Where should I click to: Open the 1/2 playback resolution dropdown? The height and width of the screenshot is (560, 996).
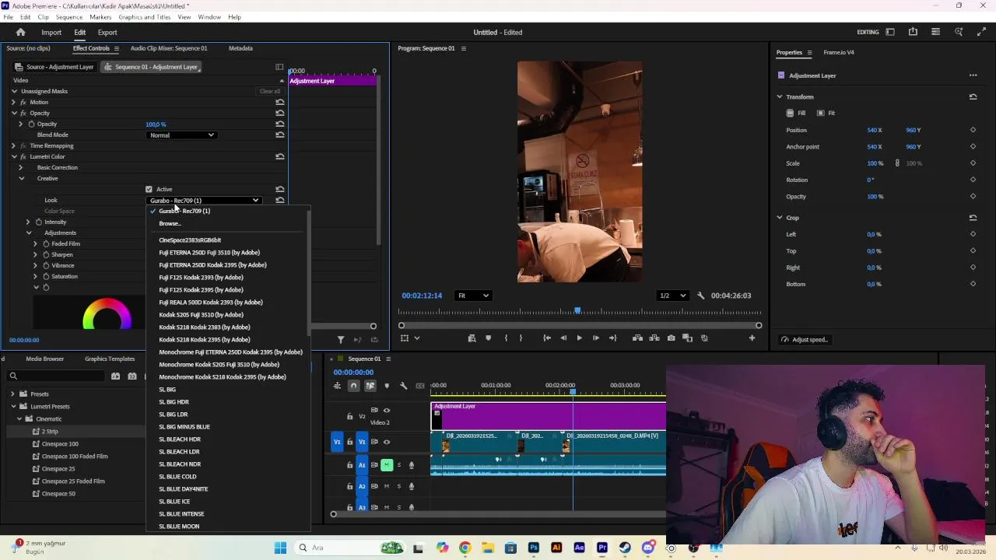click(x=673, y=296)
